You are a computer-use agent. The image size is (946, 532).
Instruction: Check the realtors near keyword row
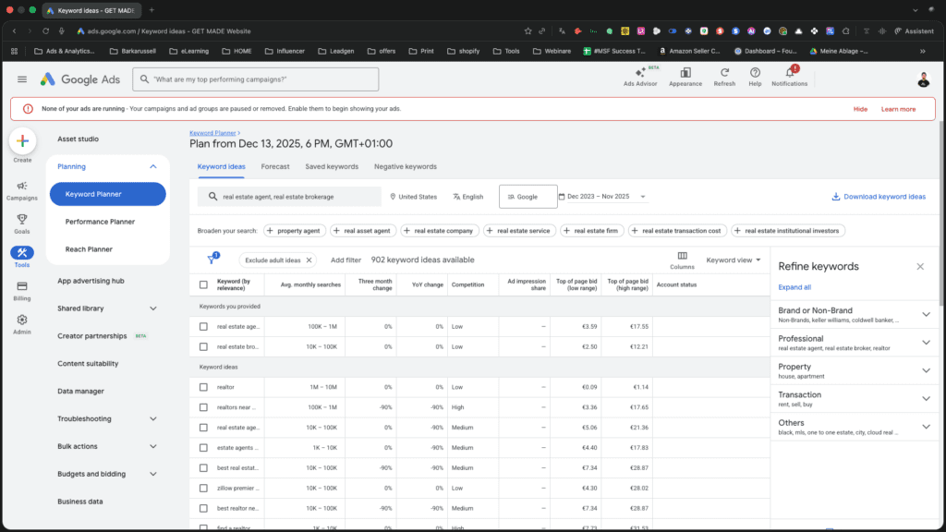pos(203,407)
